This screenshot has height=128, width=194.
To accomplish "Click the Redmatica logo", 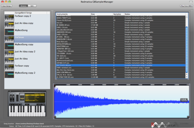I will click(163, 125).
